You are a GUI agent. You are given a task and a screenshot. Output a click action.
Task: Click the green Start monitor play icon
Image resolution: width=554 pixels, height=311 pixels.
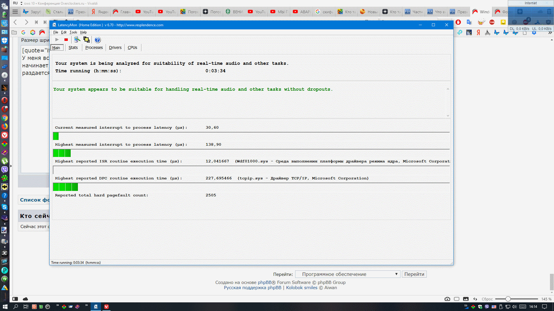tap(57, 40)
